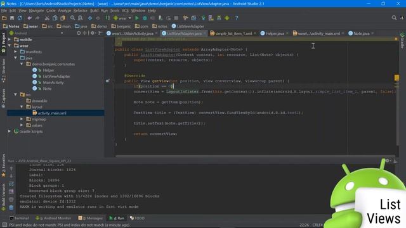Expand the manifests folder
406x228 pixels.
pos(16,52)
